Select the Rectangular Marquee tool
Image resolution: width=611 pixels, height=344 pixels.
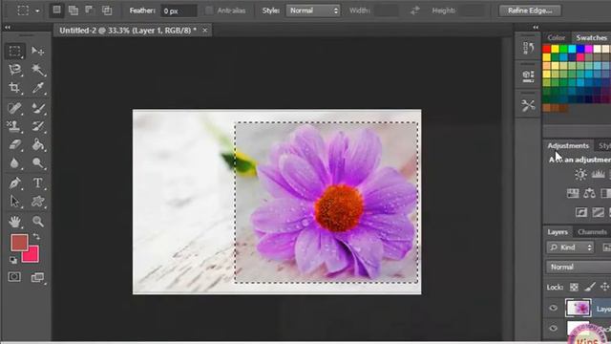[15, 51]
